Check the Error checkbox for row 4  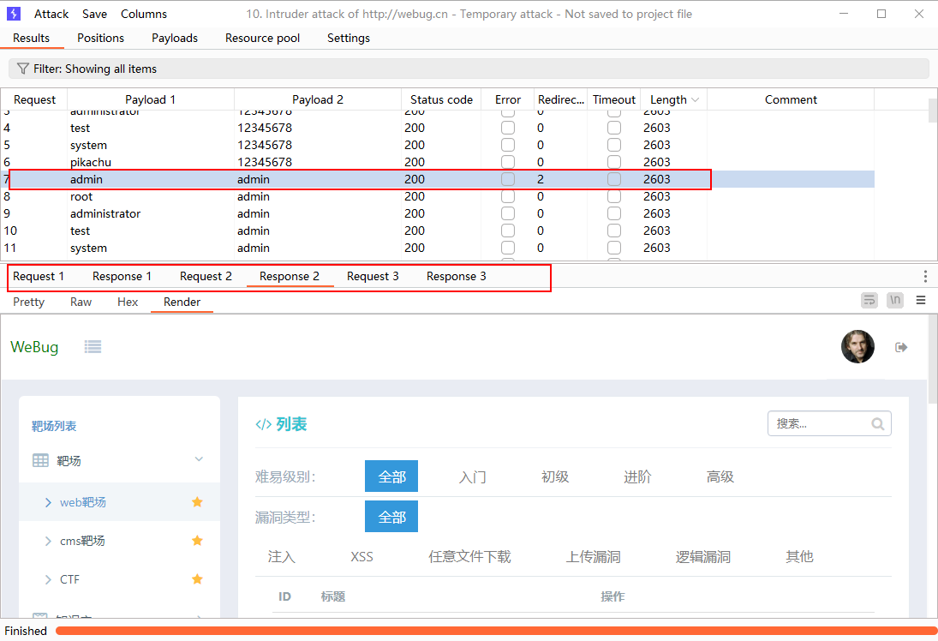508,128
